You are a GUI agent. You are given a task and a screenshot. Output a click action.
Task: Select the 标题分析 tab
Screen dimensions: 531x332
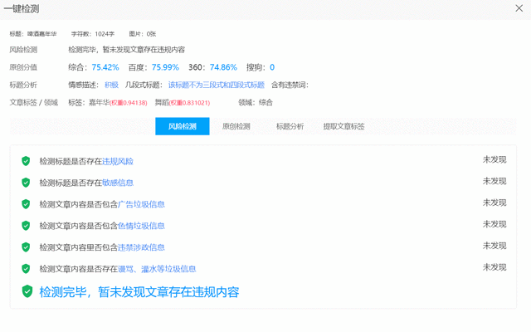pyautogui.click(x=290, y=126)
